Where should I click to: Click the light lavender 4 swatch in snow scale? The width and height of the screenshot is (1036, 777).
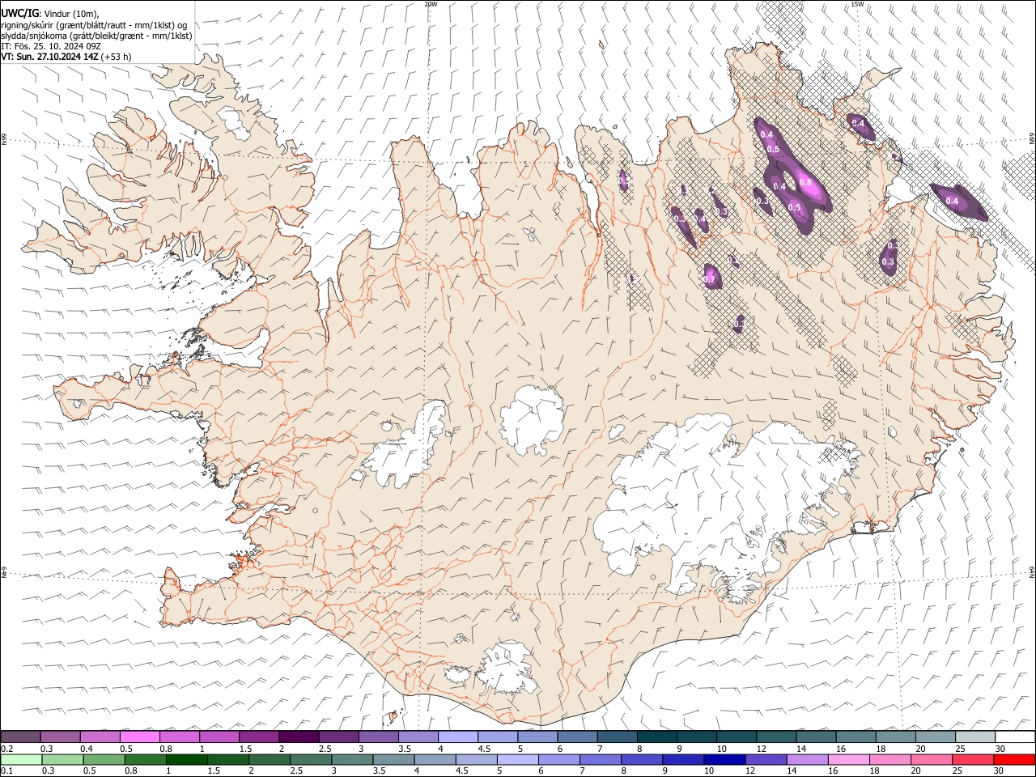click(x=458, y=737)
